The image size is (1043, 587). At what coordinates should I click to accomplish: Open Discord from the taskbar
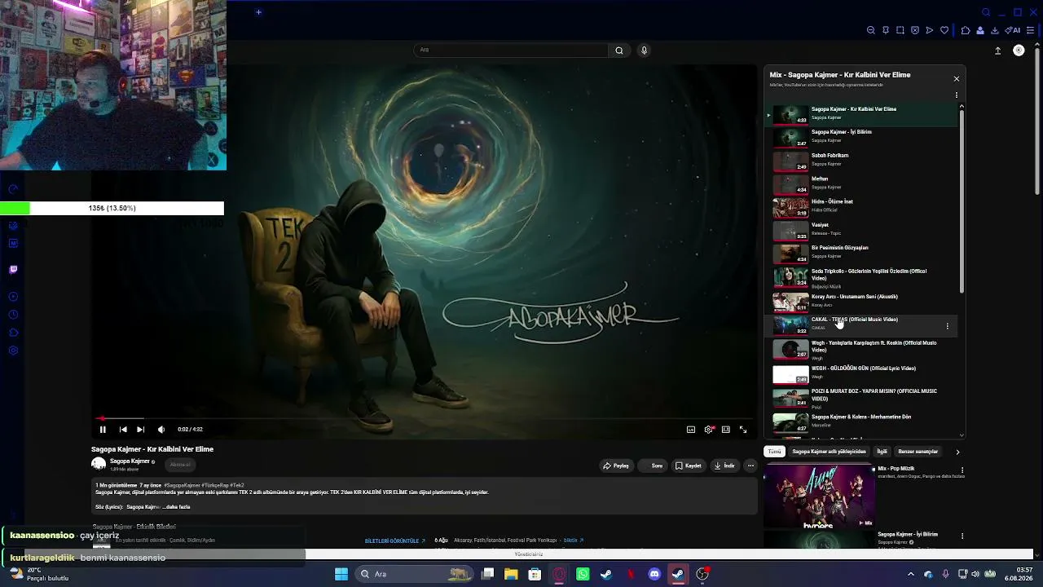[x=654, y=574]
